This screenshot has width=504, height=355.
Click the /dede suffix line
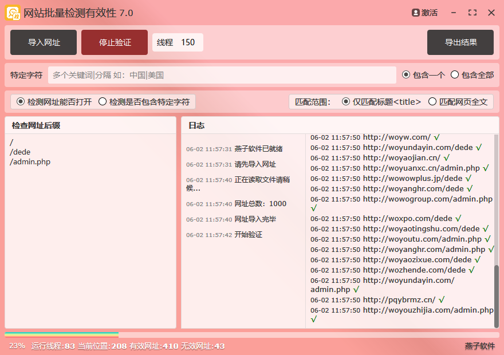click(20, 152)
